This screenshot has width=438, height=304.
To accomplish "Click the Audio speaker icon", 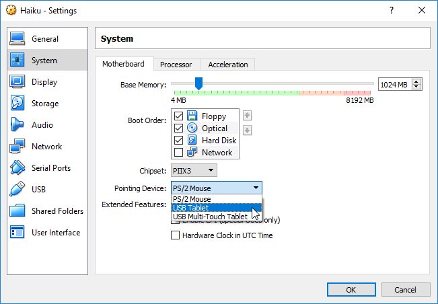I will pos(18,125).
